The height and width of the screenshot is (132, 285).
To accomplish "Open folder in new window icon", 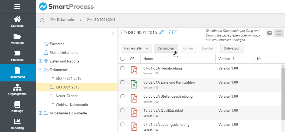I will [x=175, y=33].
